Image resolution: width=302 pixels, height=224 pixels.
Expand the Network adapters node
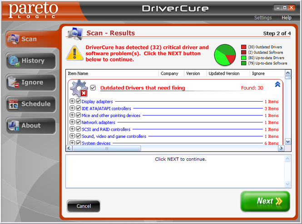click(x=72, y=122)
